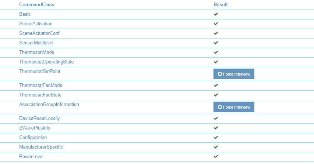Click the checkmark beside ThermostatMode
314x164 pixels.
click(x=216, y=52)
